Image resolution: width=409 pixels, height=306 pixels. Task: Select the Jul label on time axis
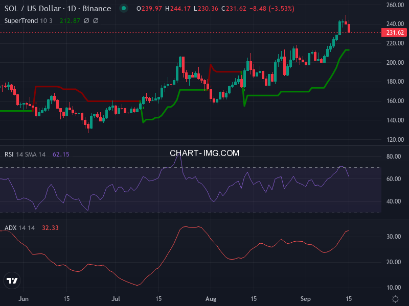[116, 298]
